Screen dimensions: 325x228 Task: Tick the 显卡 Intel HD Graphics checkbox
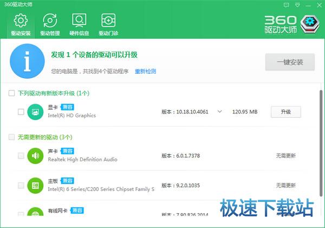tap(21, 112)
